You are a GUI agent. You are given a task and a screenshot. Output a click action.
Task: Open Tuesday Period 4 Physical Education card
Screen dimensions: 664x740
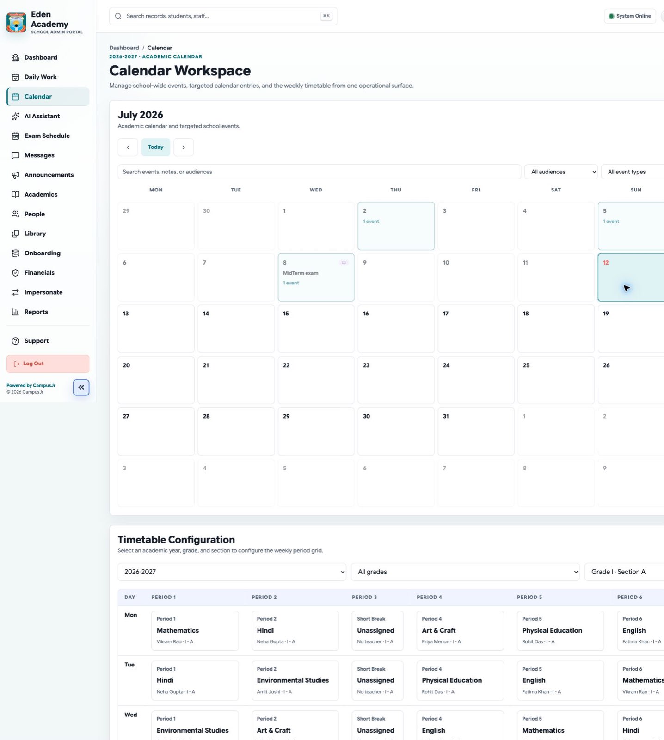point(460,681)
